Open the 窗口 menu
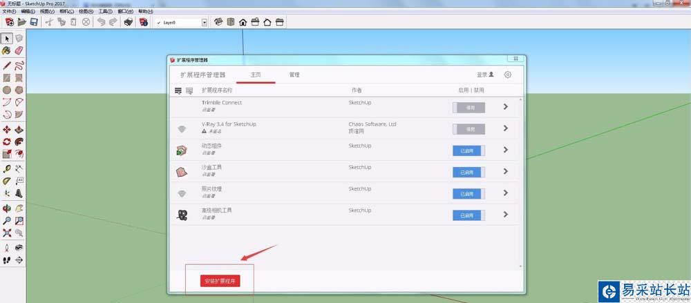The width and height of the screenshot is (691, 303). click(126, 11)
